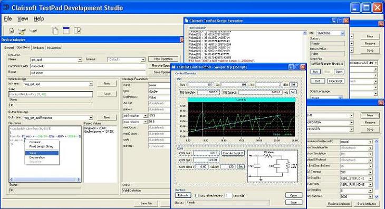Select Fixed Length String menu entry
Viewport: 385px width, 209px height.
pos(41,146)
